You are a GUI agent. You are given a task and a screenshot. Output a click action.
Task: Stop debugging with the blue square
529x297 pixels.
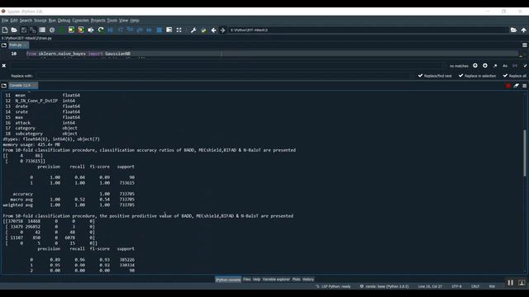(160, 30)
